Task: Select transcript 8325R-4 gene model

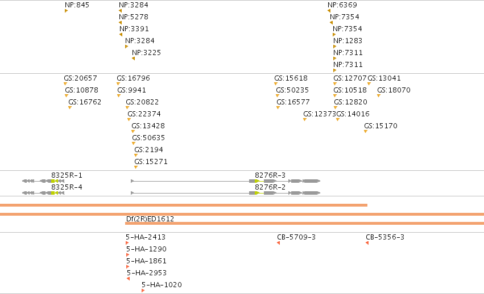Action: point(43,193)
